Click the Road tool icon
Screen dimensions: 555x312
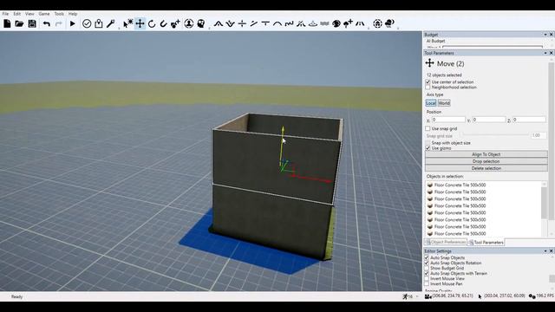click(360, 23)
